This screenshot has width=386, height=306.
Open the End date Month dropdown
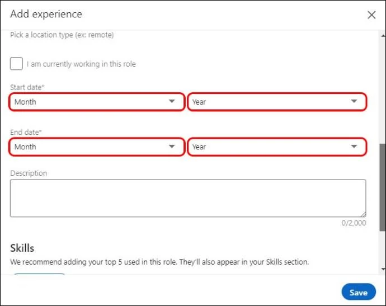[x=97, y=147]
